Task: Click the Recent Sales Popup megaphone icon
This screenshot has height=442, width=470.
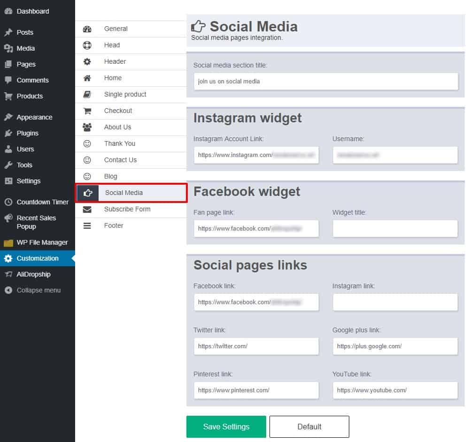Action: 8,218
